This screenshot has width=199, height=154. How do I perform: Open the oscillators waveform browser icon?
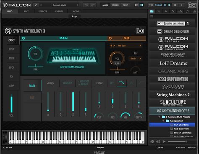coord(166,11)
